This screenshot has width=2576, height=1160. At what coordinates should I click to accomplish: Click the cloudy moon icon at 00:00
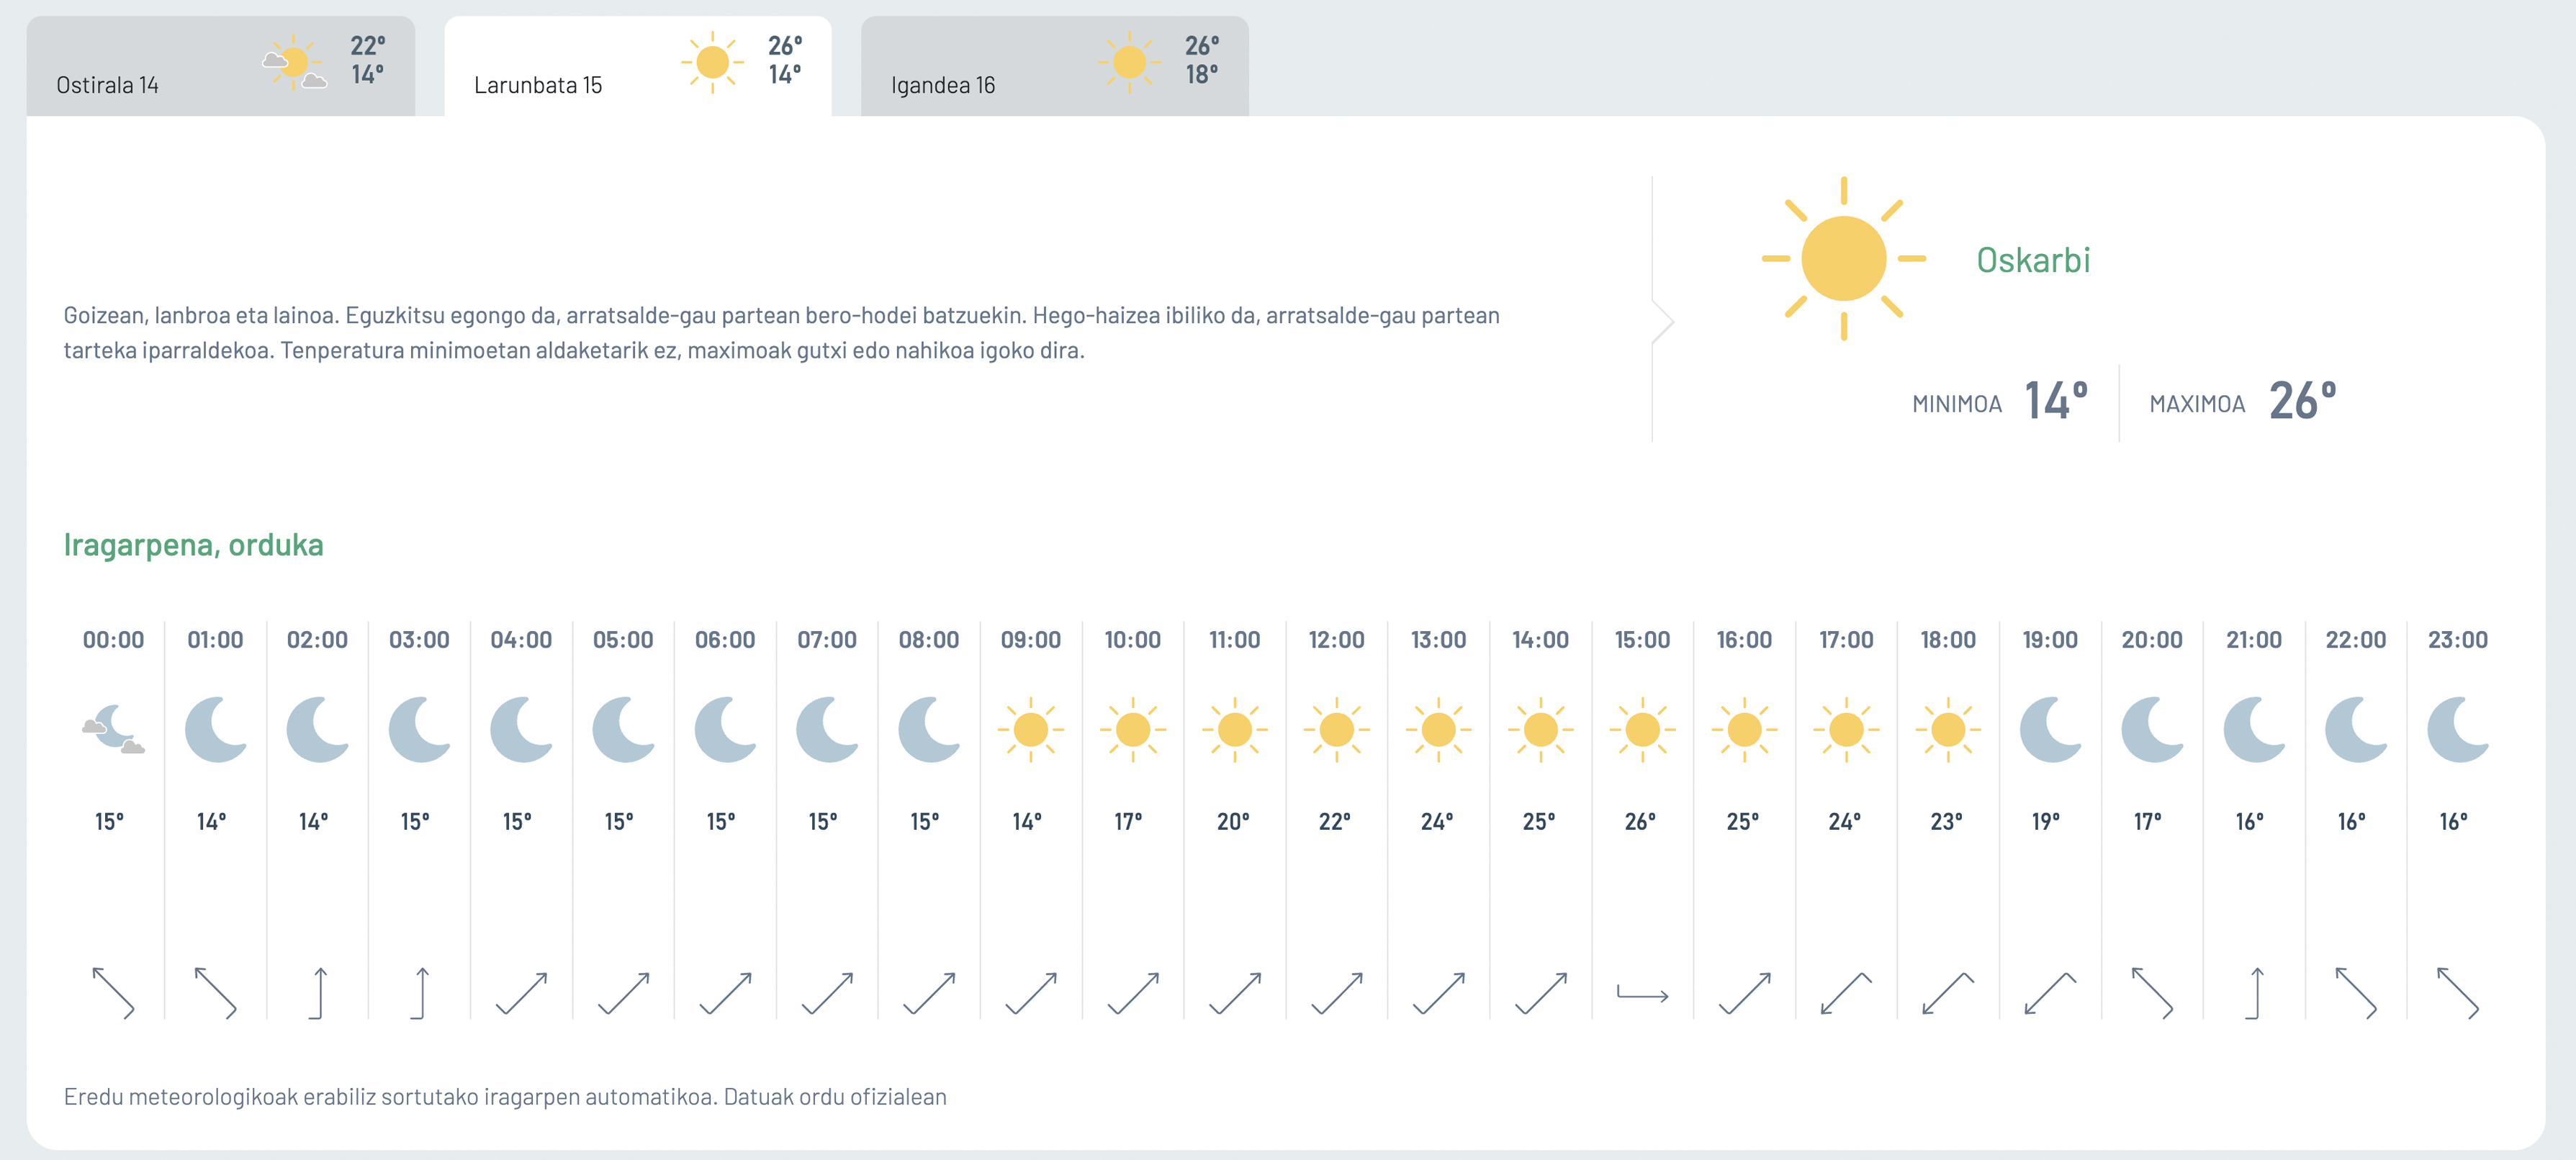point(113,730)
